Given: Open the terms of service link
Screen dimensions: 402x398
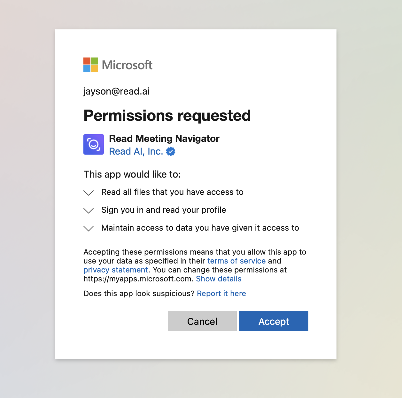Looking at the screenshot, I should 236,261.
